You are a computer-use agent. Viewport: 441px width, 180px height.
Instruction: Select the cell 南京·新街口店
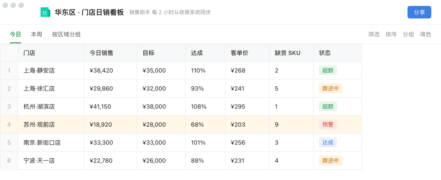tap(51, 143)
